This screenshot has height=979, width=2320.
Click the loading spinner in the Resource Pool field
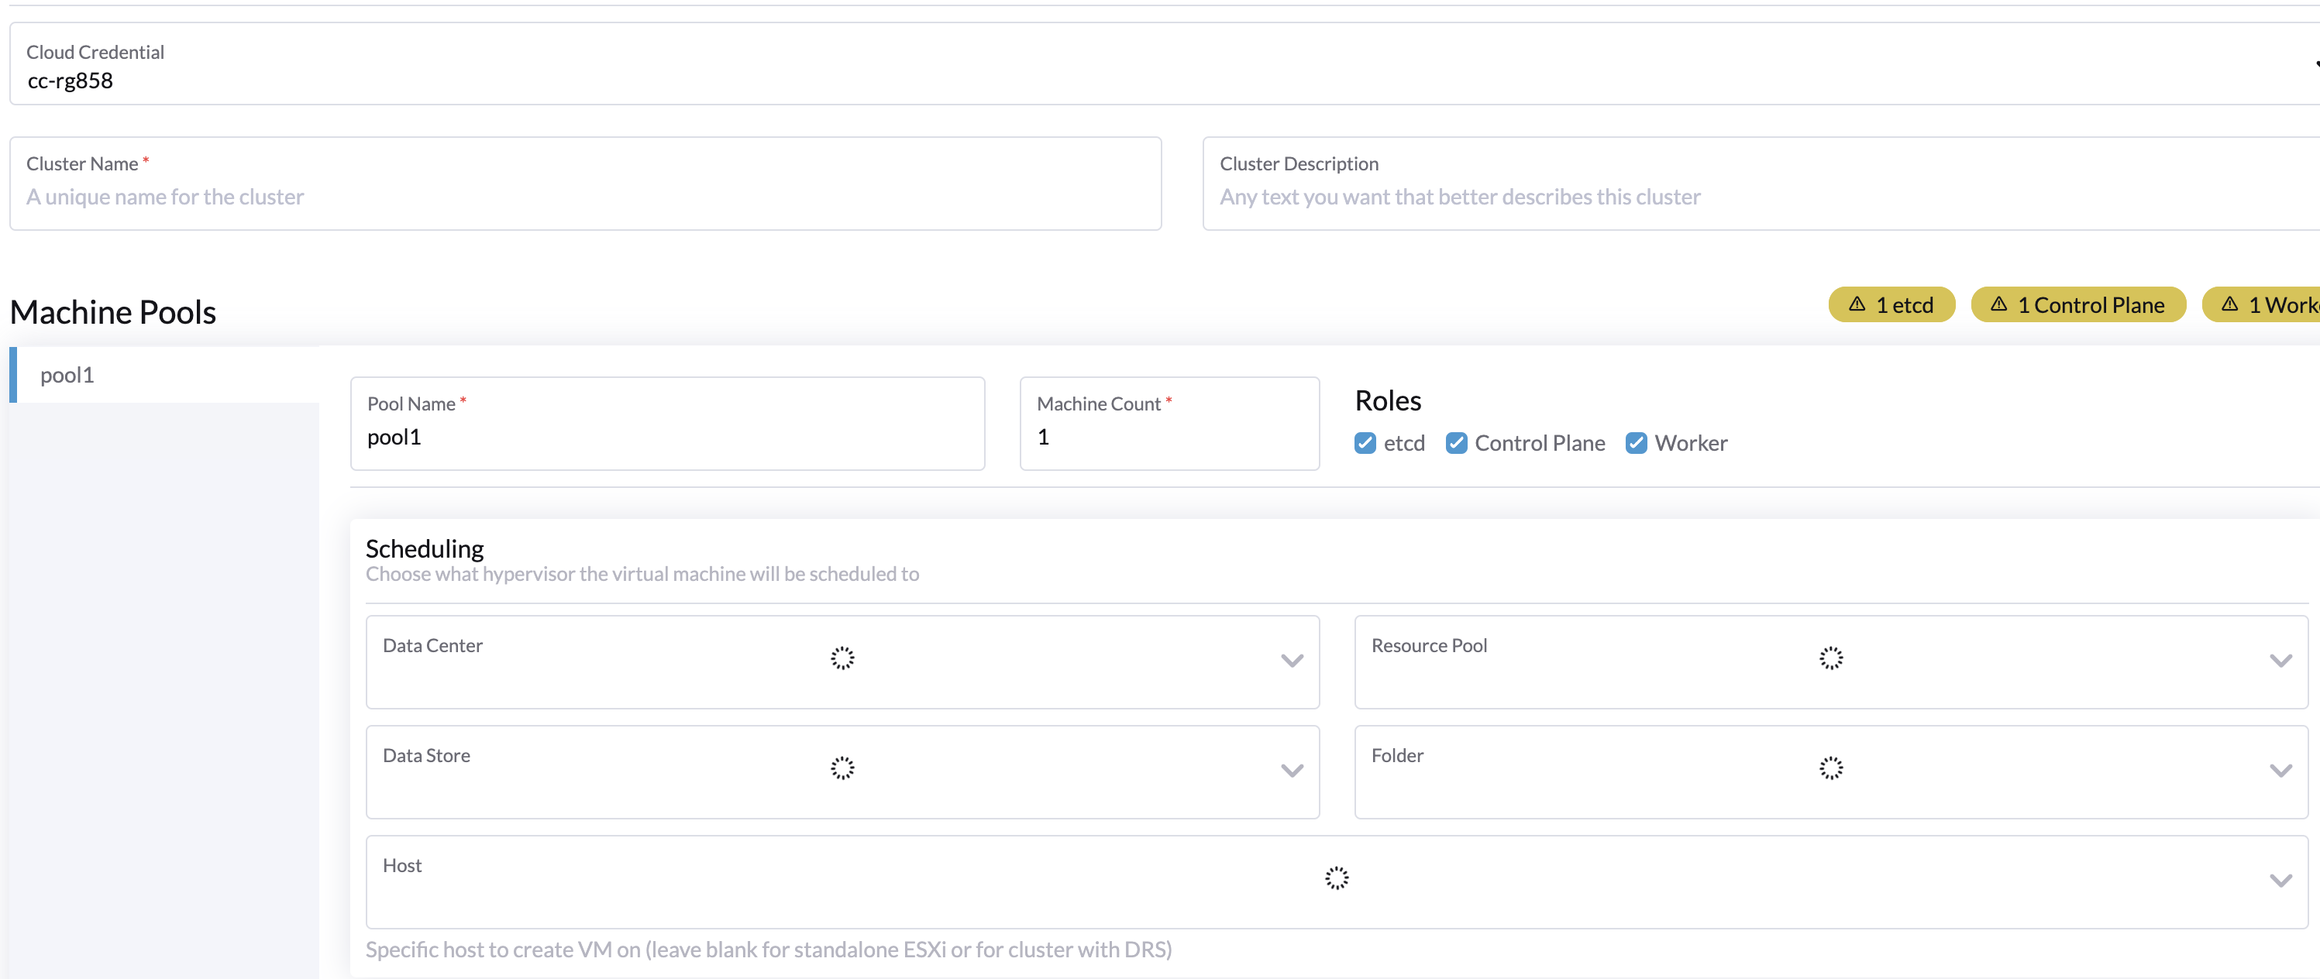coord(1830,658)
